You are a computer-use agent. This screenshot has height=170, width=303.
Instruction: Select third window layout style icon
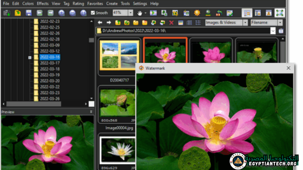pos(269,13)
